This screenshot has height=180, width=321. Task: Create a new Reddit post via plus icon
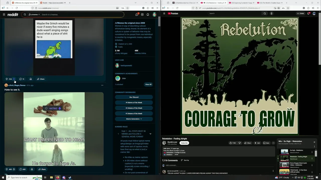142,14
